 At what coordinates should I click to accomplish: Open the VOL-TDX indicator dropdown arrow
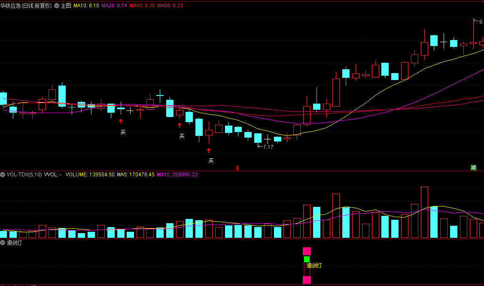coord(3,175)
